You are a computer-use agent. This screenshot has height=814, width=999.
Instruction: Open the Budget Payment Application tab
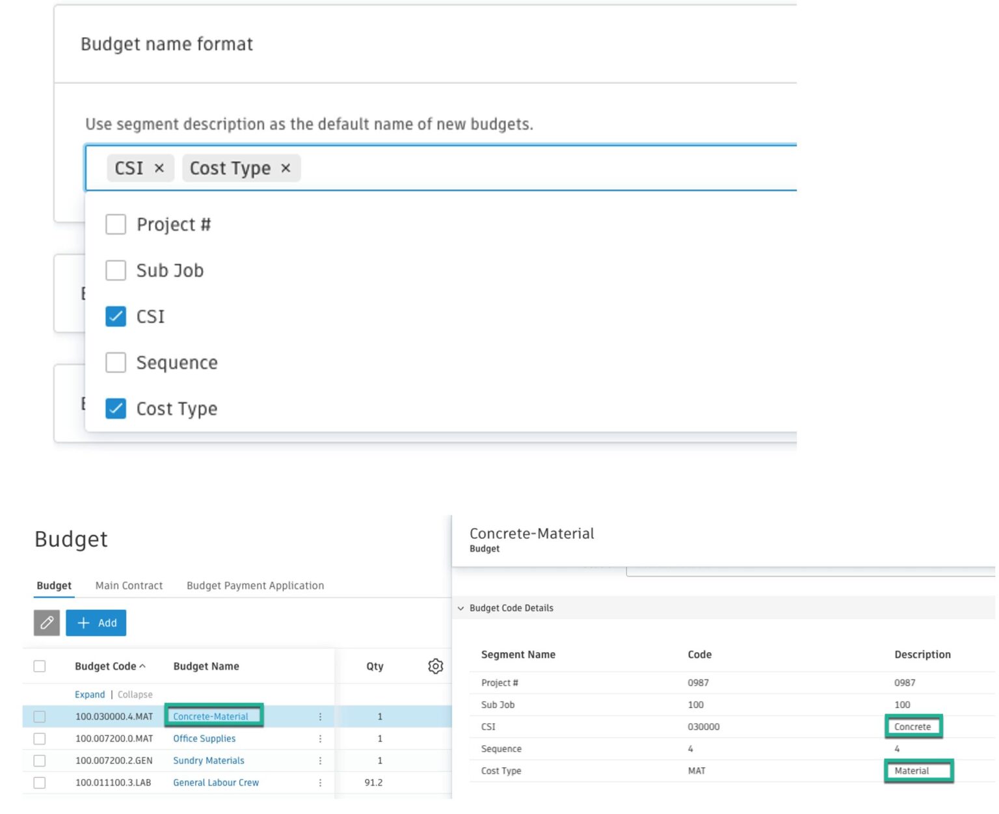click(255, 585)
